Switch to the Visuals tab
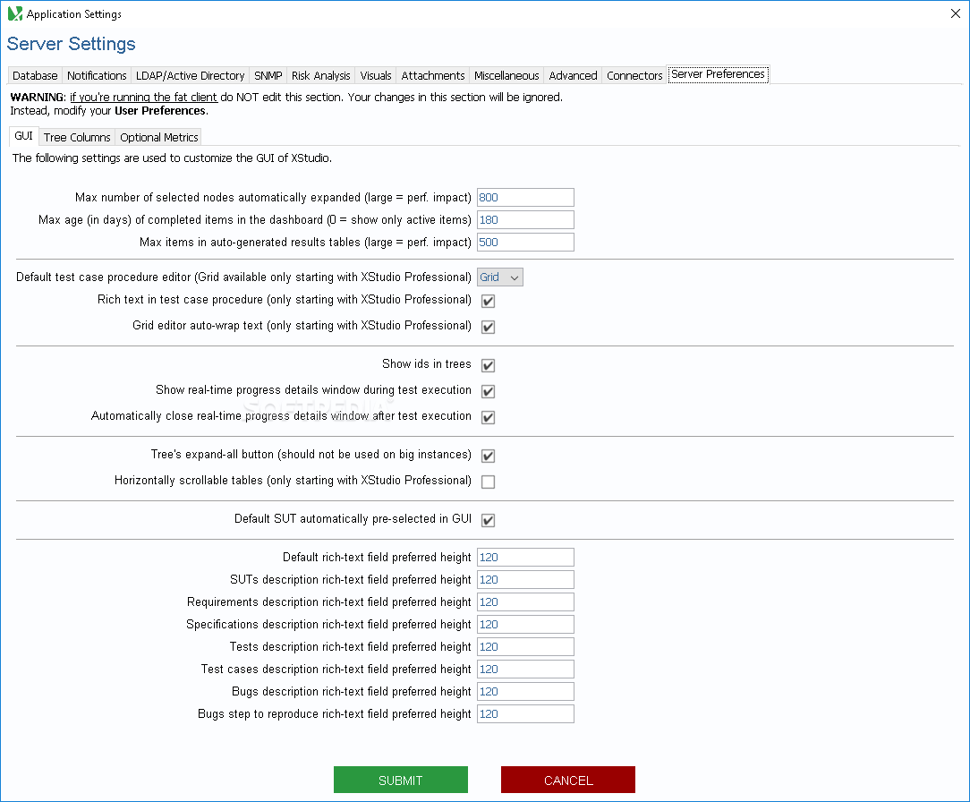Screen dimensions: 970x802 coord(376,75)
